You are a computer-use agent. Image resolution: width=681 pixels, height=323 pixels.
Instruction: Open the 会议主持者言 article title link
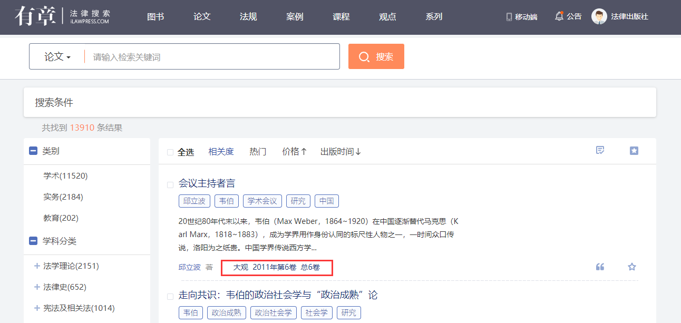207,183
